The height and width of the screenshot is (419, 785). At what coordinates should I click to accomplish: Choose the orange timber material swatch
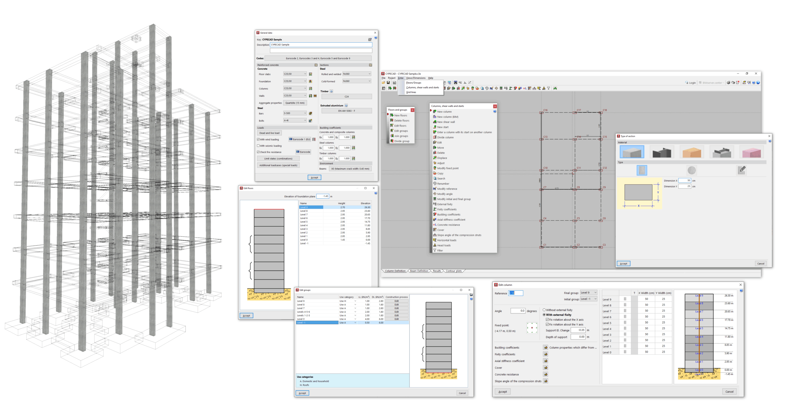click(692, 152)
